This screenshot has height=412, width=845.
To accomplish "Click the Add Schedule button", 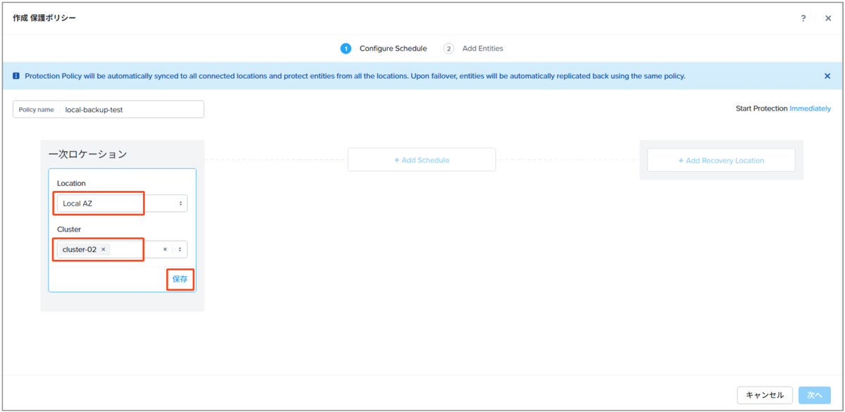I will click(422, 160).
